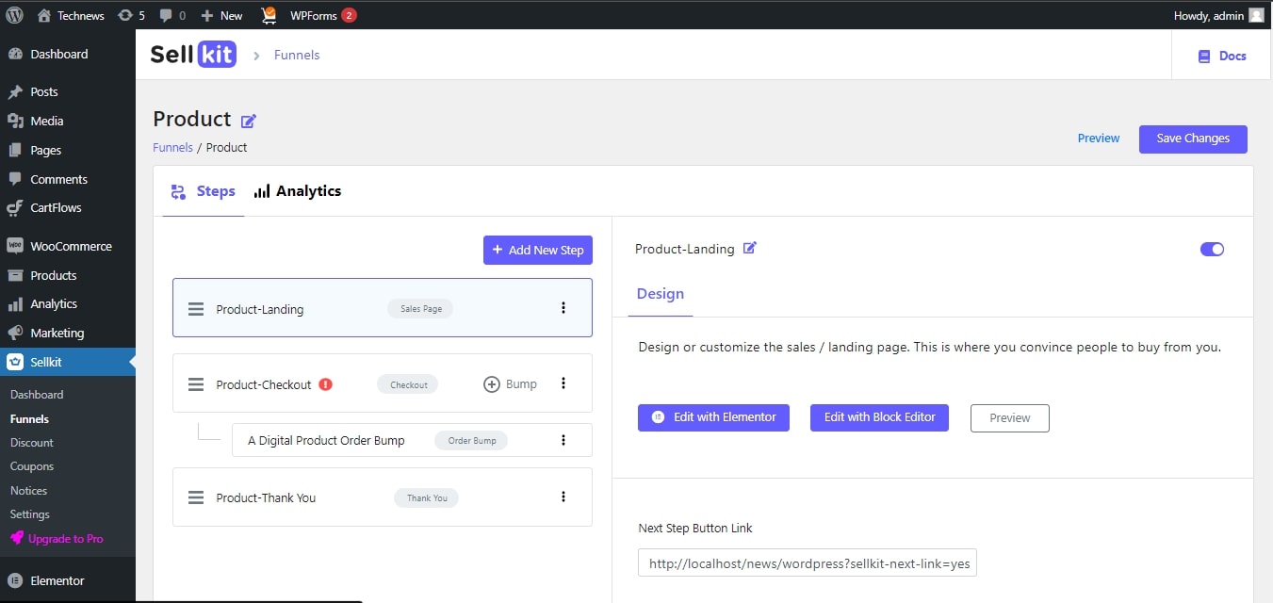Select the Design tab

661,294
